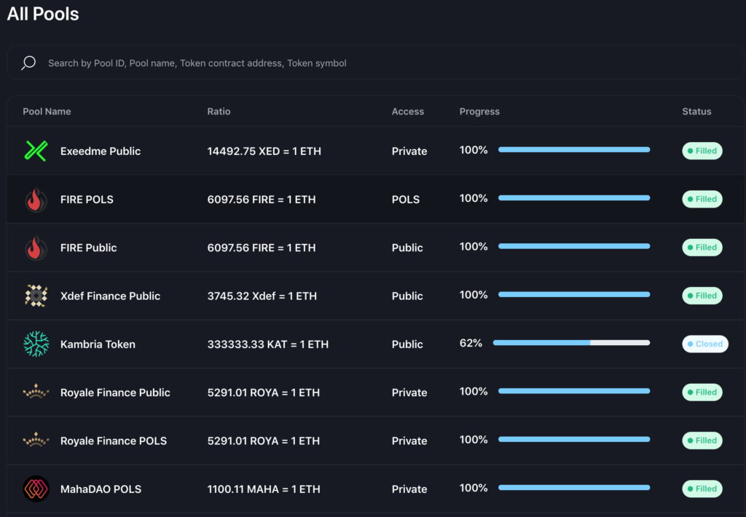
Task: Click POLS access value for FIRE POLS
Action: (x=406, y=200)
